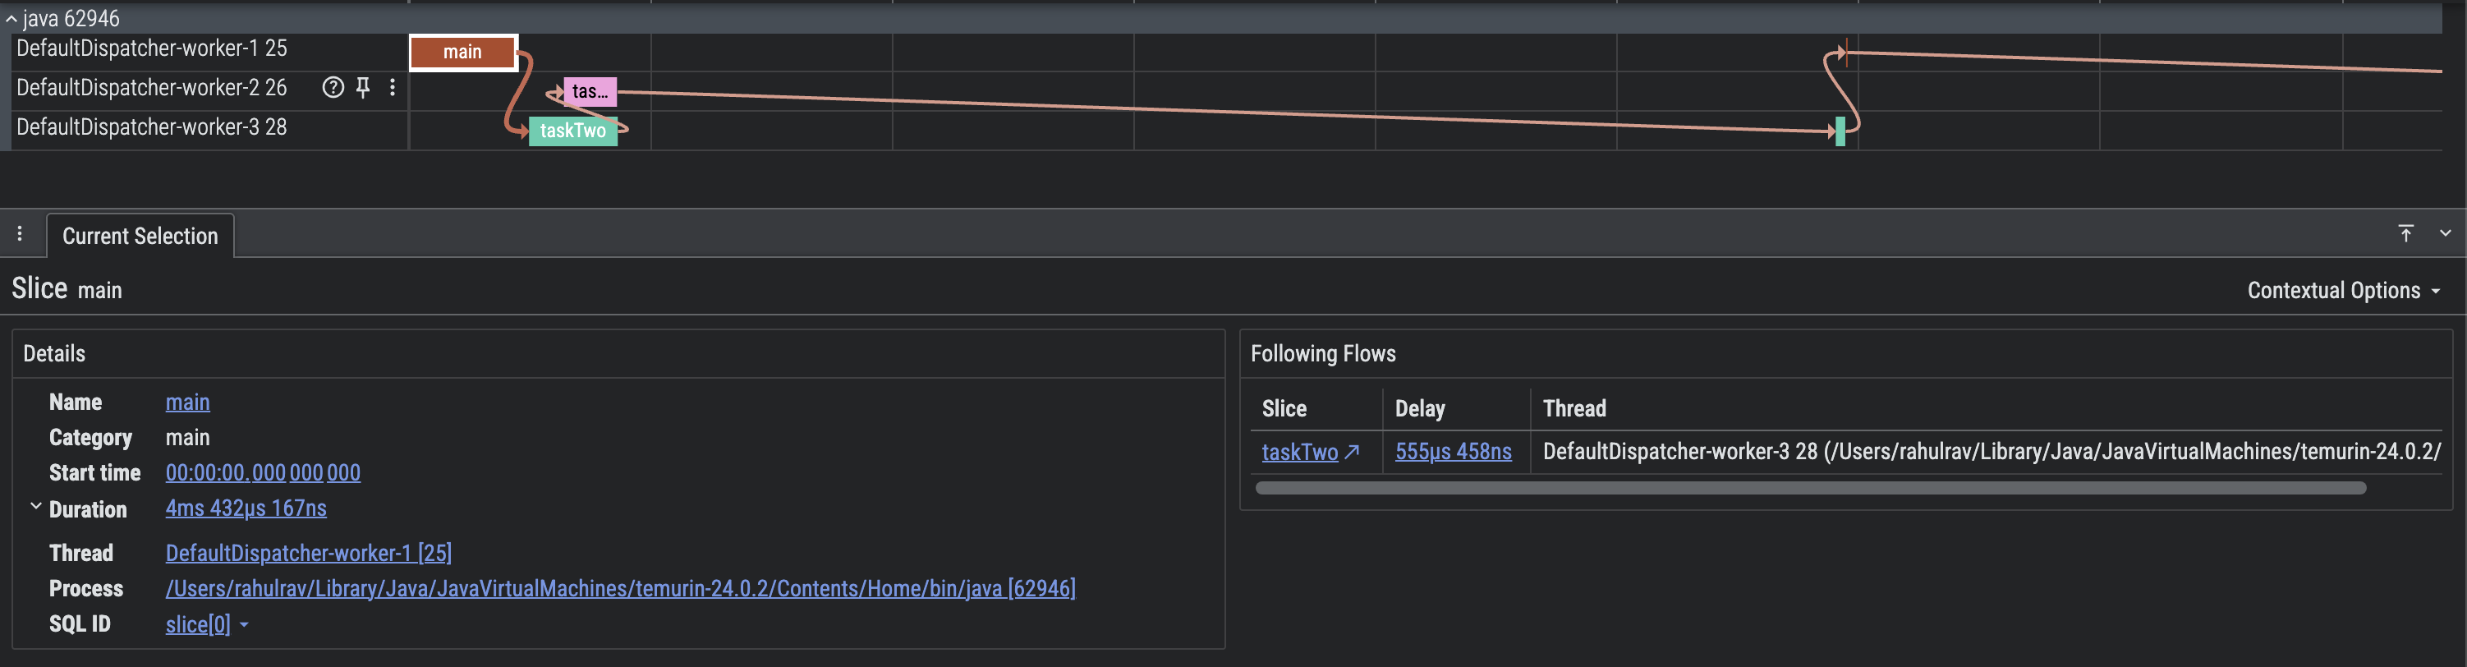Screen dimensions: 2467x667
Task: Open the details panel three-dot menu
Action: coord(19,234)
